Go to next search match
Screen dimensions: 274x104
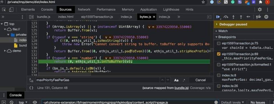pyautogui.click(x=168, y=80)
